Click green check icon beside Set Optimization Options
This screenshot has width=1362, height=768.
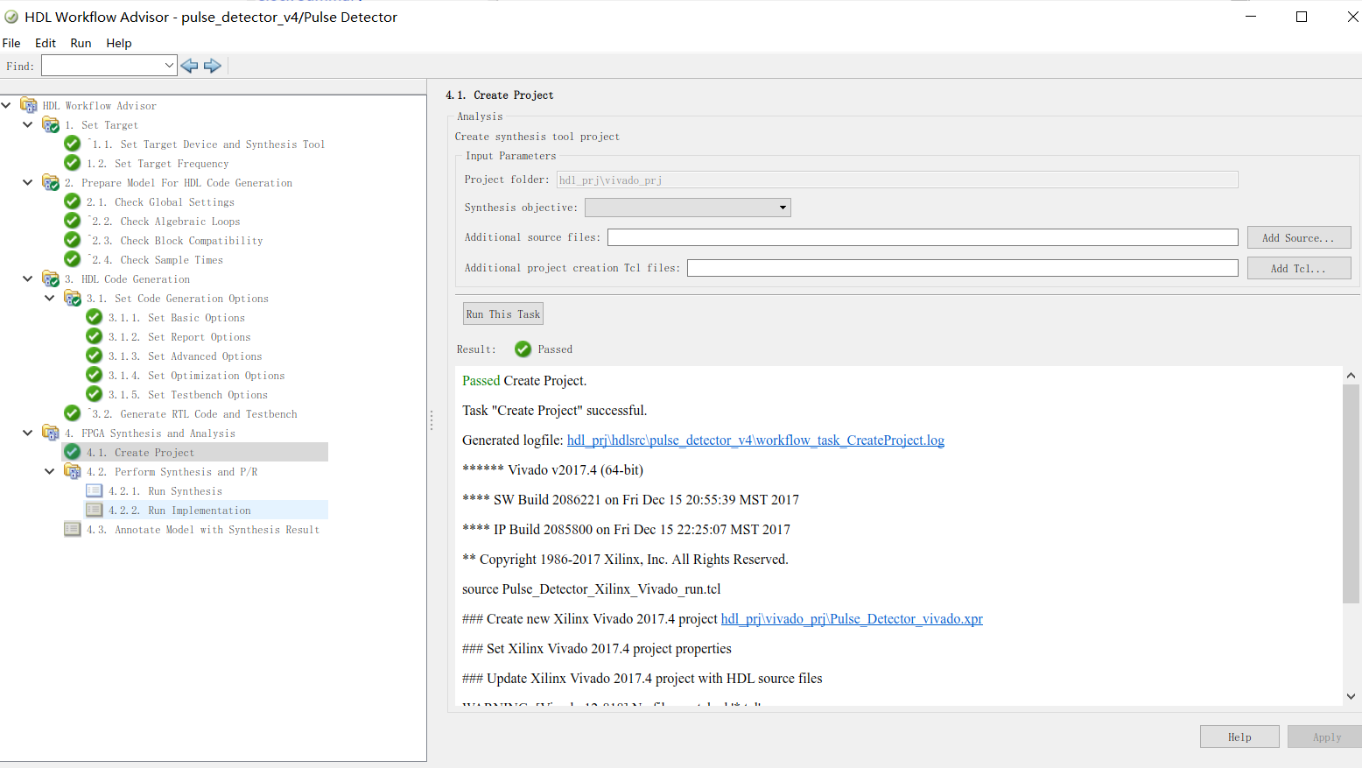95,375
